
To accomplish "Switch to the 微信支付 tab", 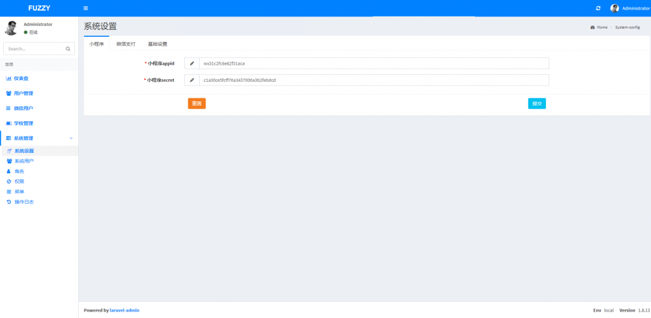I will coord(125,44).
